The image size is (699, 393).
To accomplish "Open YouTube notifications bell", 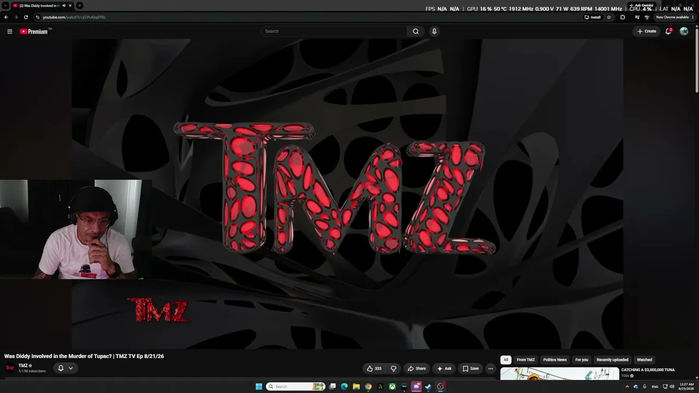I will 668,31.
